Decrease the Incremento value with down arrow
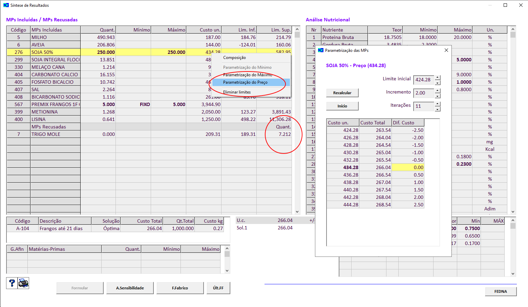Screen dimensions: 528x307 tap(438, 96)
